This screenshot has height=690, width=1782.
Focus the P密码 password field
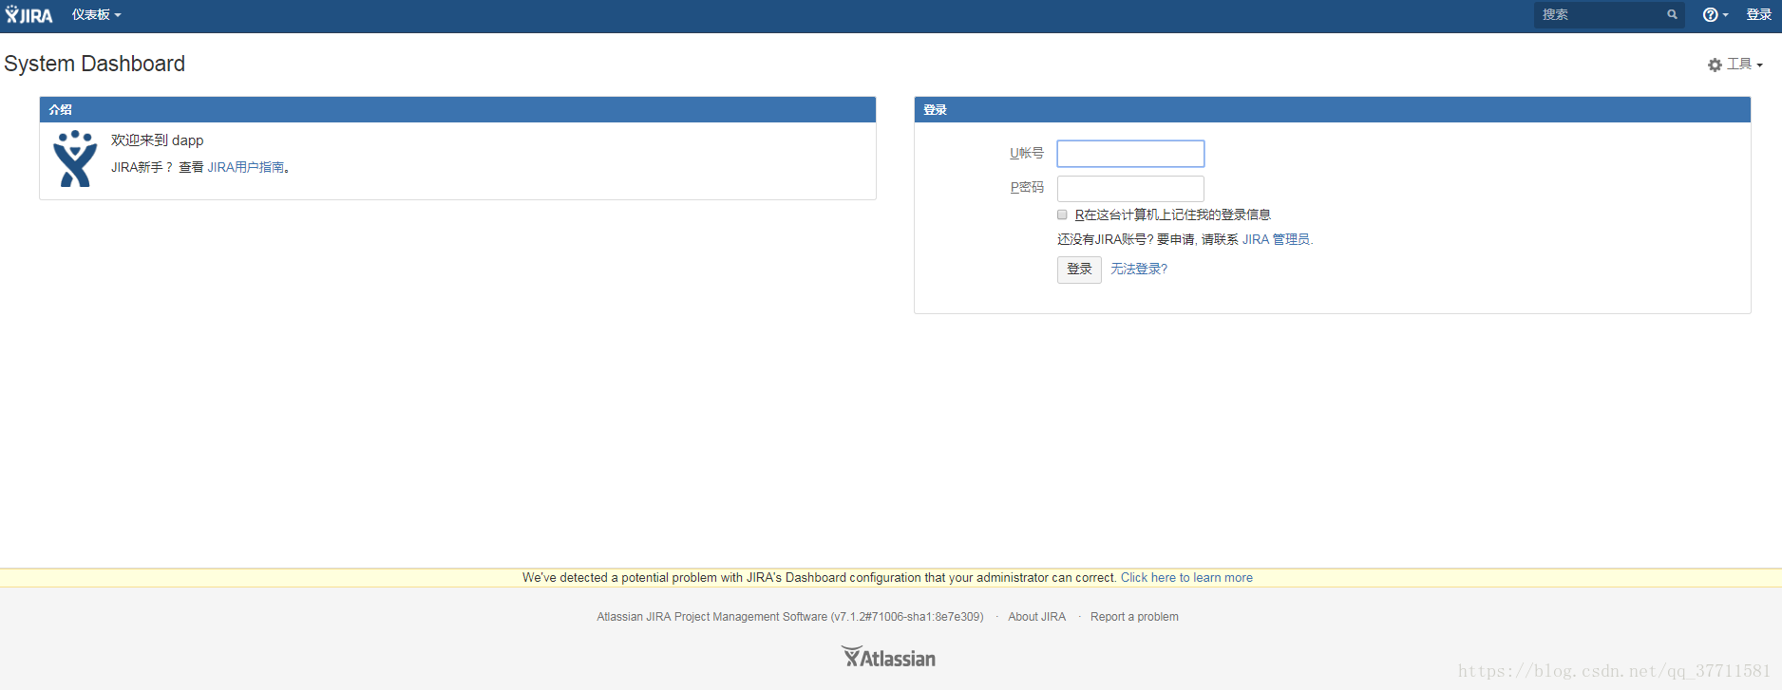[1130, 188]
